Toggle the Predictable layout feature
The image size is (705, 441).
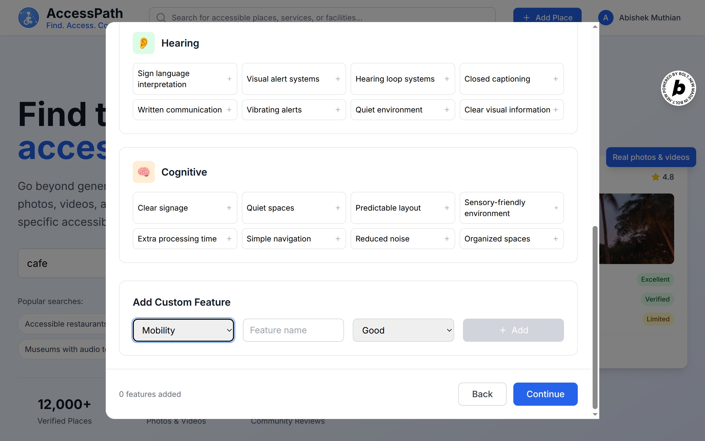tap(402, 208)
